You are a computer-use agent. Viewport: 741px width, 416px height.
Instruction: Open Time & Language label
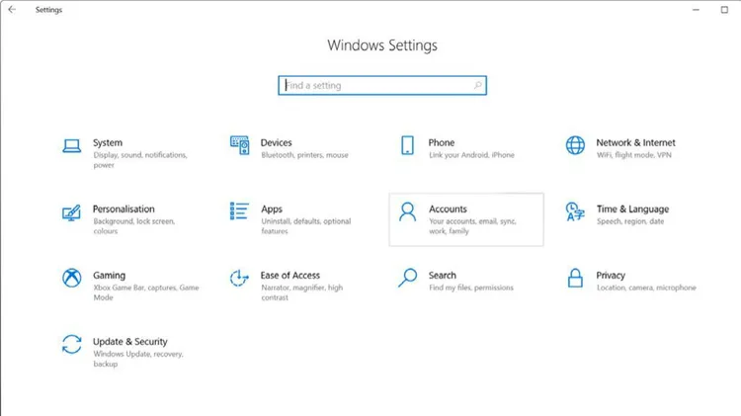pos(632,208)
